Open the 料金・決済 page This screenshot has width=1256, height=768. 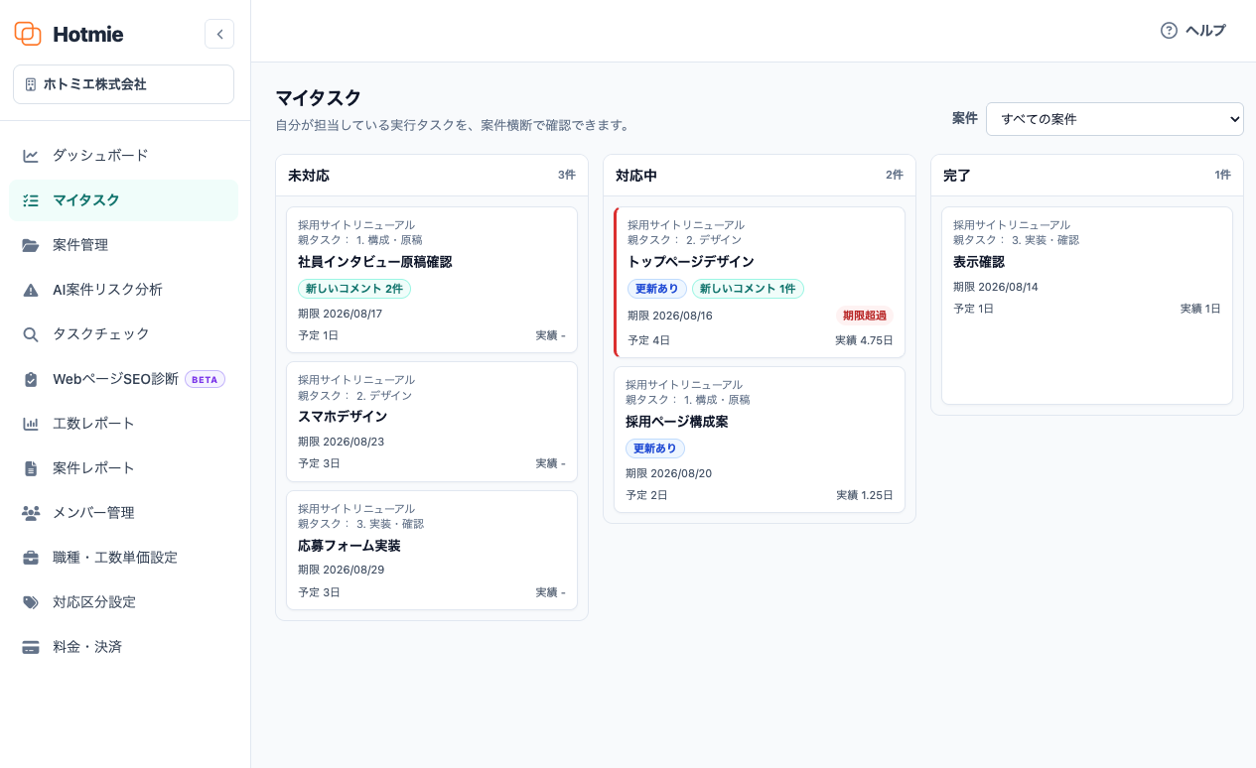(123, 647)
